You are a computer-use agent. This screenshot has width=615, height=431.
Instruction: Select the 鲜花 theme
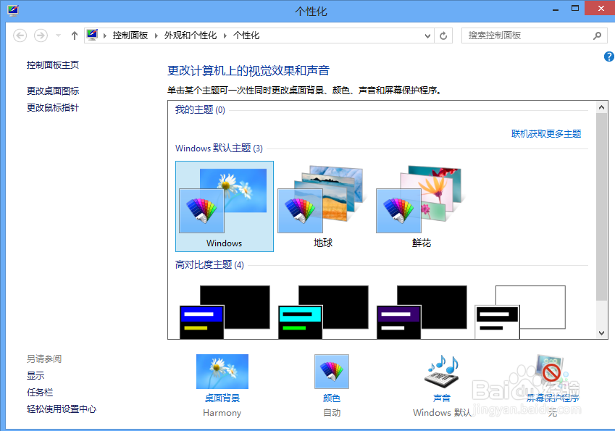tap(422, 206)
